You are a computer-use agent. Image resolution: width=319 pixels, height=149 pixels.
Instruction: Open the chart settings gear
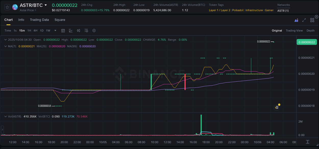(94, 30)
